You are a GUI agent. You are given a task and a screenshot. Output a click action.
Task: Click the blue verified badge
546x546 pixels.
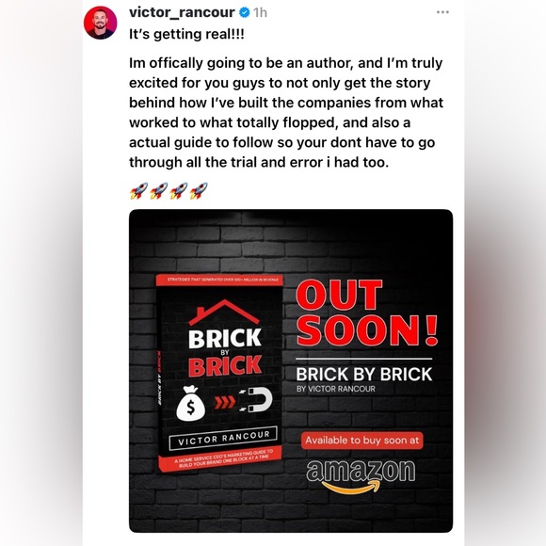245,13
